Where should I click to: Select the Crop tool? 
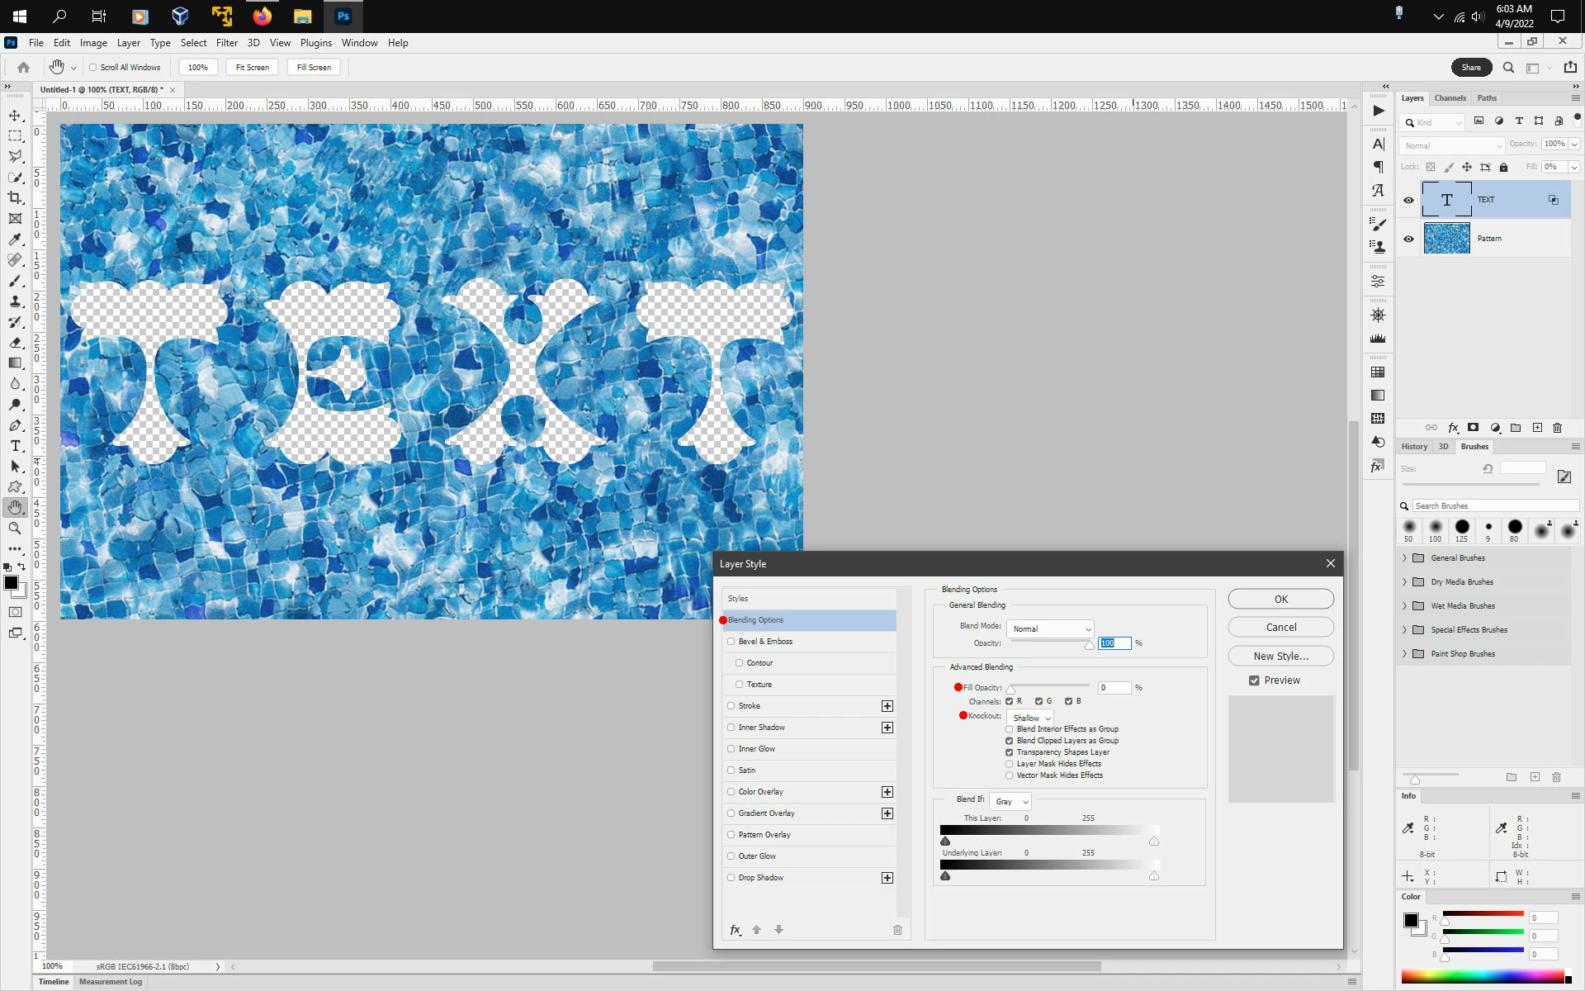pyautogui.click(x=15, y=198)
